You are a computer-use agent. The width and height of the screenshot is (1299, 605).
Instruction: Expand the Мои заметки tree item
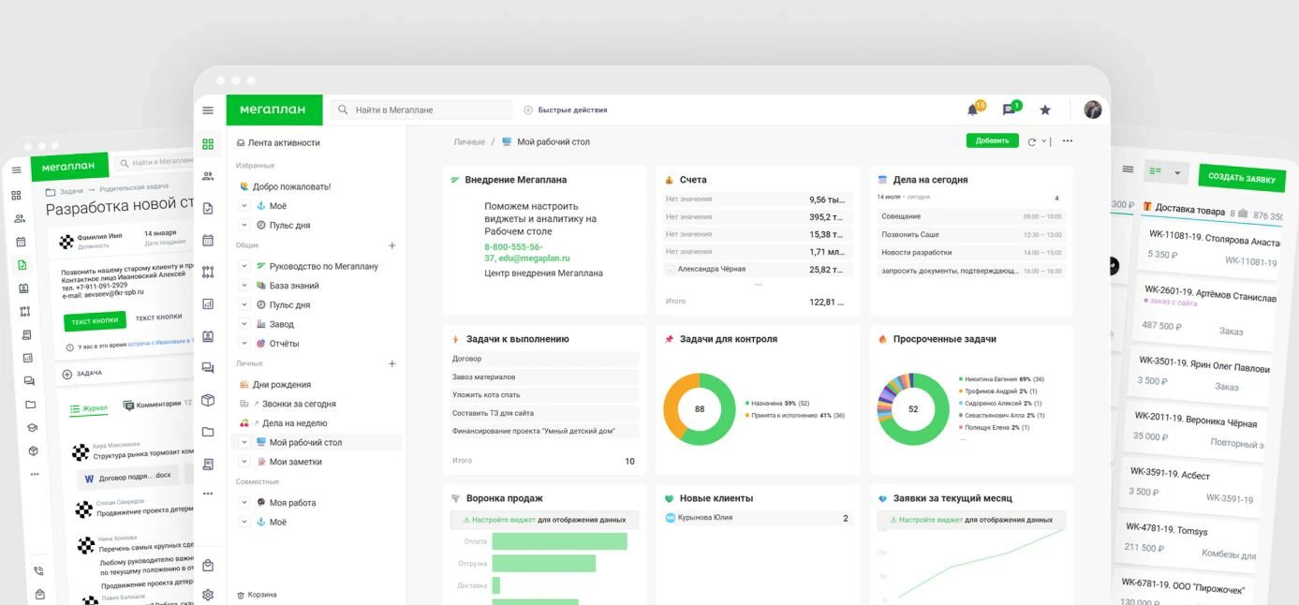244,462
